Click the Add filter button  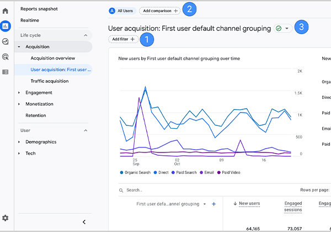[123, 39]
